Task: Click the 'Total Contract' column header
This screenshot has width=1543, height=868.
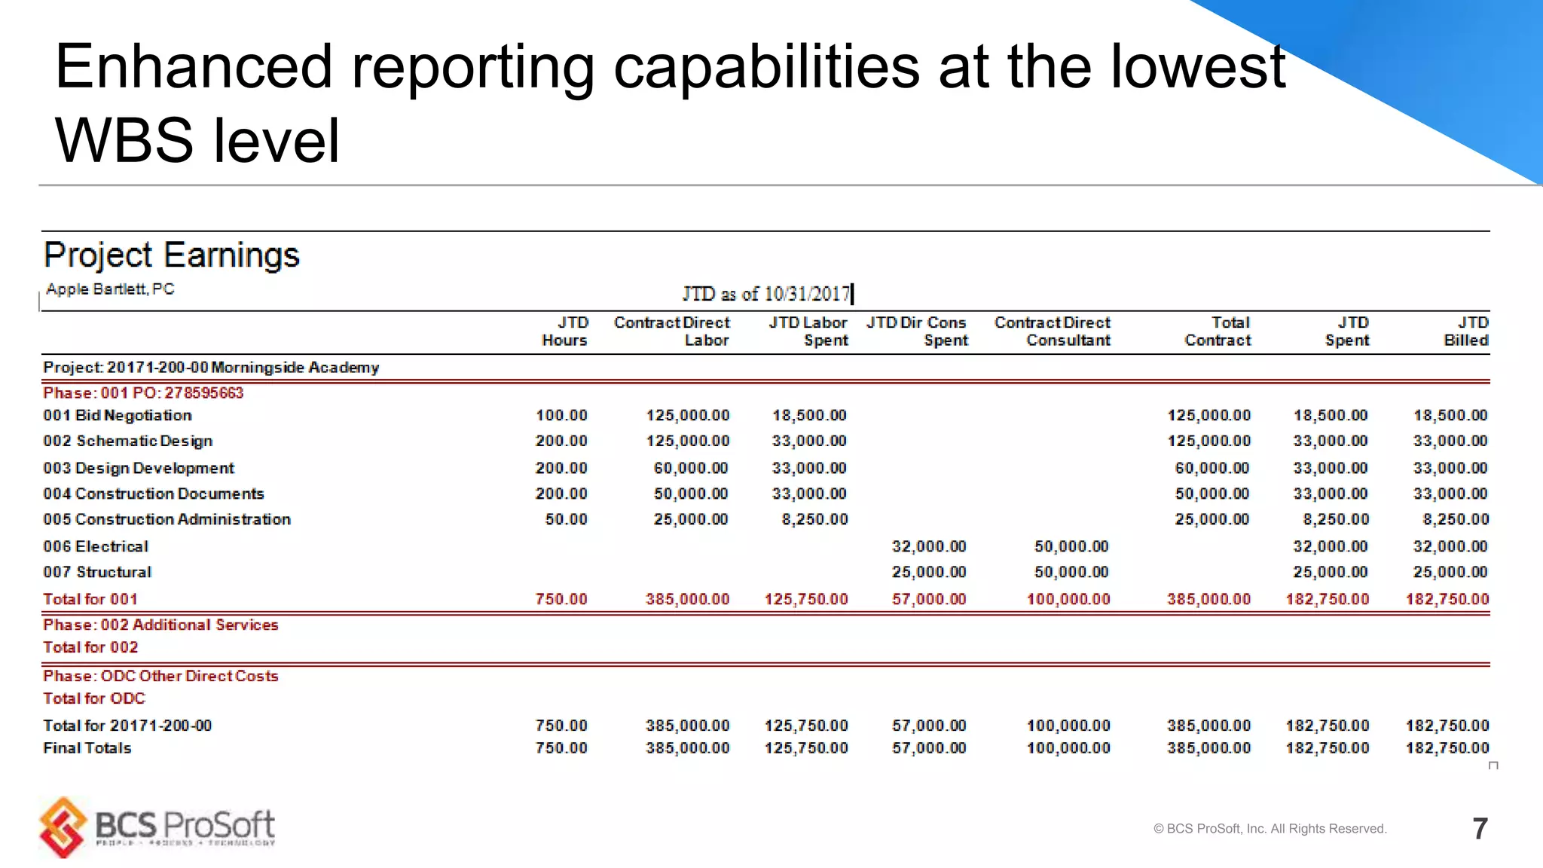Action: pyautogui.click(x=1218, y=332)
